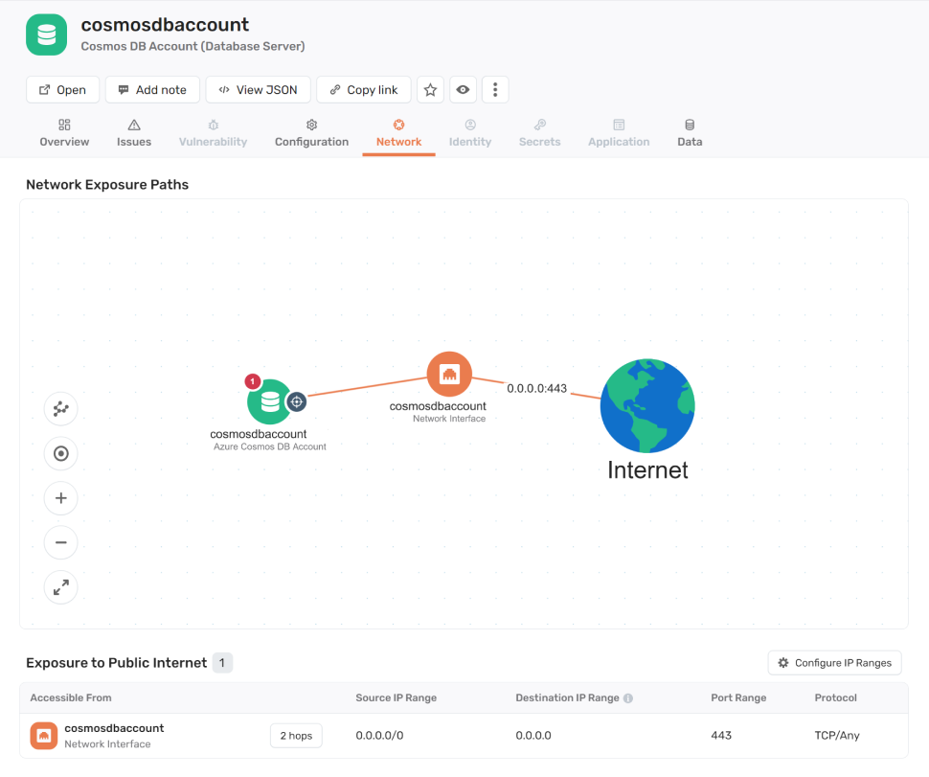Open Configure IP Ranges settings
Image resolution: width=929 pixels, height=777 pixels.
click(x=834, y=663)
